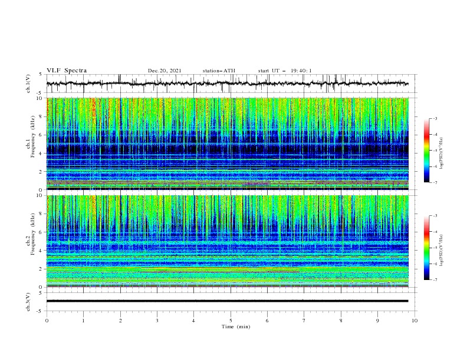Click the "-7" tick on the ch.1 colorbar
This screenshot has width=467, height=360.
tap(435, 182)
